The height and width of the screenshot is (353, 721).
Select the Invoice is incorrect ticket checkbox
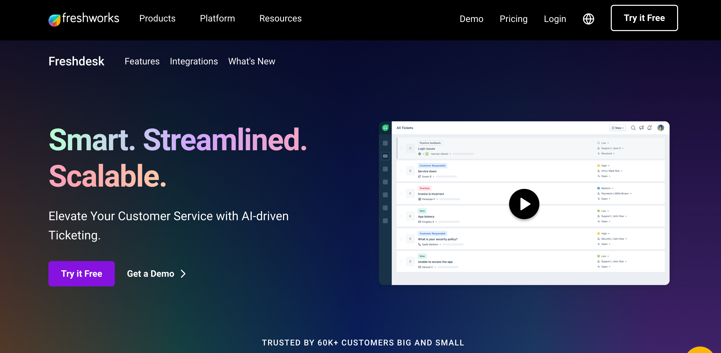[401, 194]
